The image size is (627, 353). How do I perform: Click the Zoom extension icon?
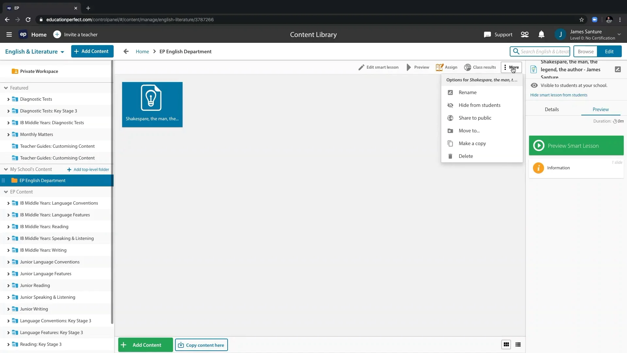point(595,20)
